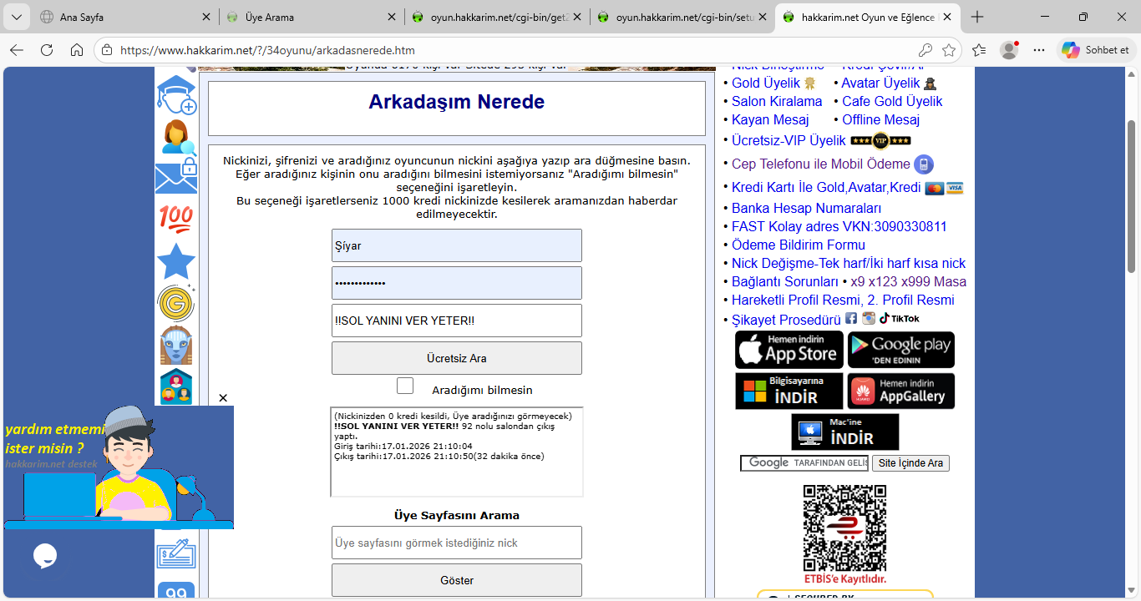Click the Göster button

tap(457, 580)
